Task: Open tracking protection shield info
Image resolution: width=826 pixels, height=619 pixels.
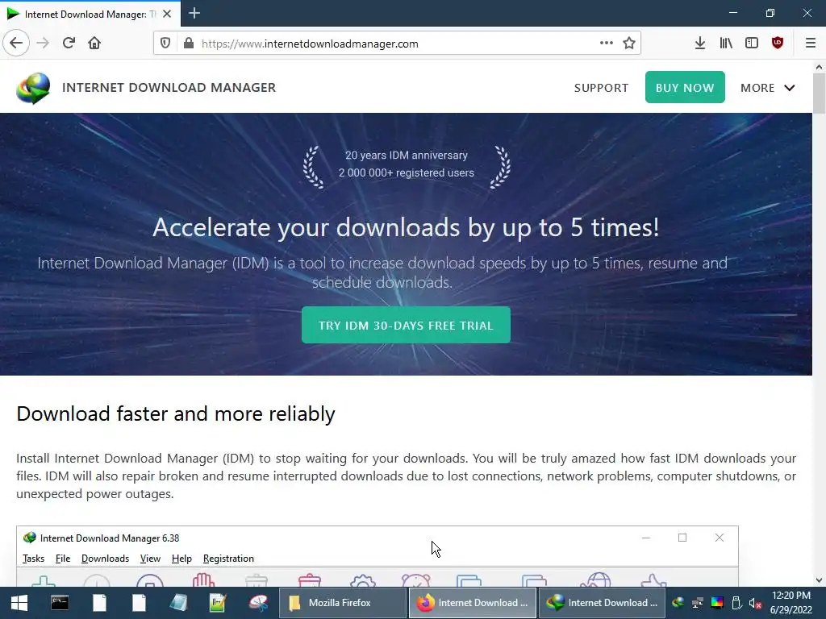Action: coord(165,44)
